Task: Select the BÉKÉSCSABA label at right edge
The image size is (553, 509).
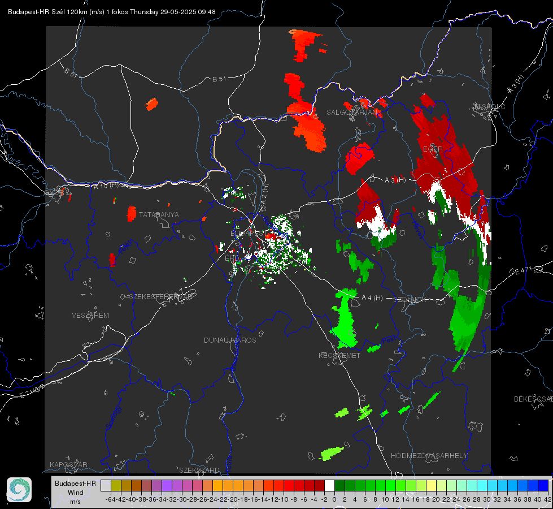Action: [533, 399]
